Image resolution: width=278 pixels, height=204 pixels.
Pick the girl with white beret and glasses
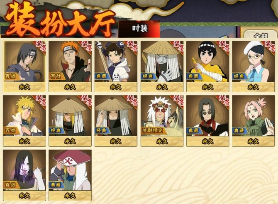[x=254, y=66]
